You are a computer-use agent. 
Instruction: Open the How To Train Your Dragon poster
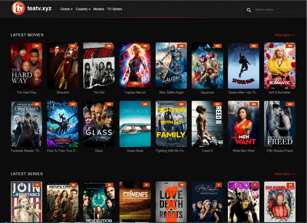63,124
